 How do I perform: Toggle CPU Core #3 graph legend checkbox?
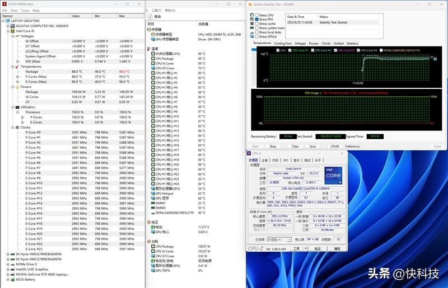click(336, 50)
